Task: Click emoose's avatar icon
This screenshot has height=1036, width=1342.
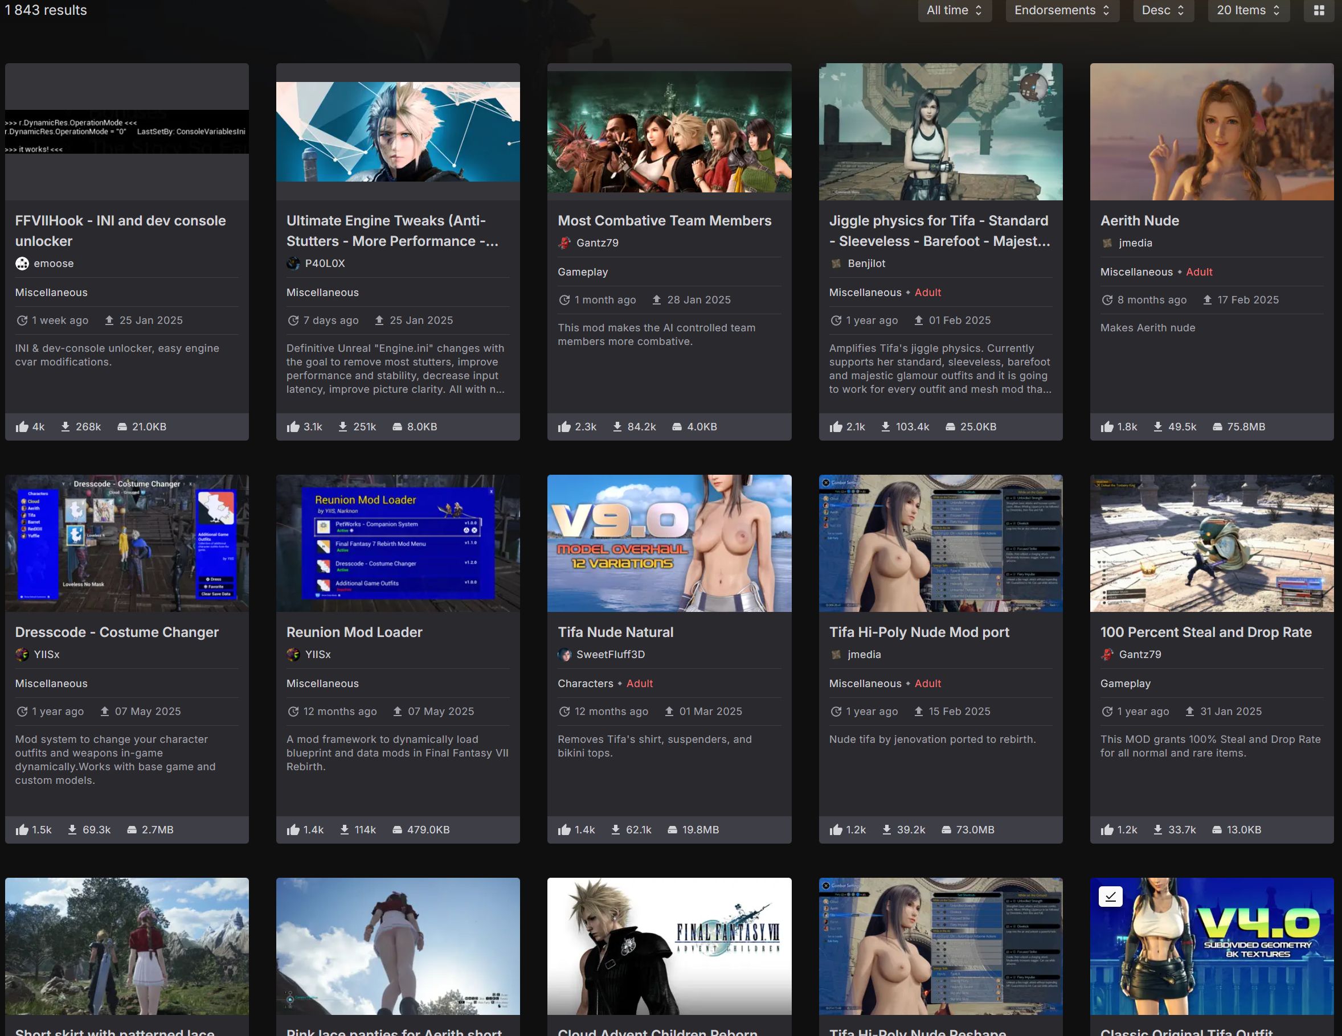Action: (x=22, y=264)
